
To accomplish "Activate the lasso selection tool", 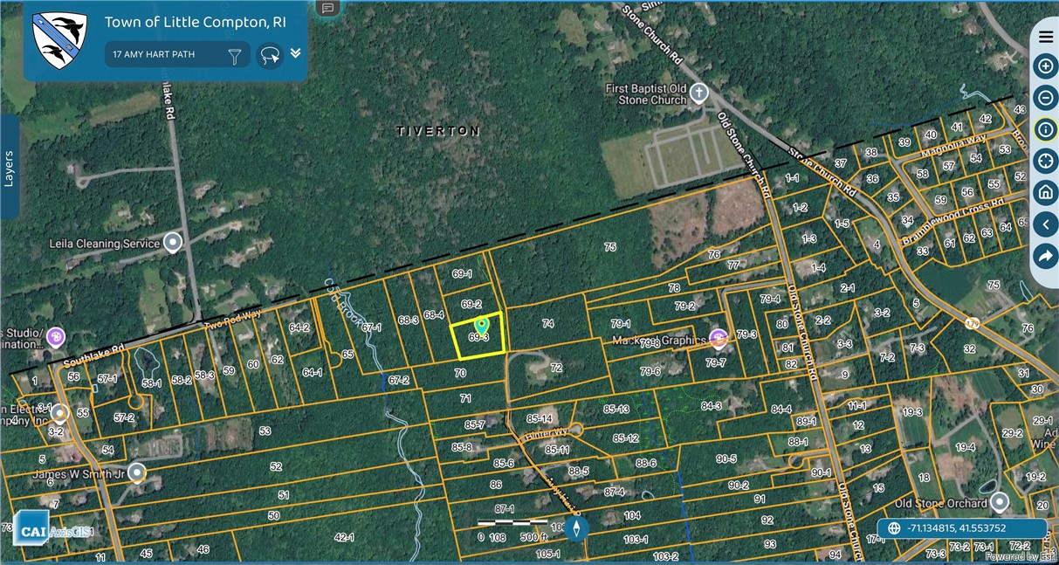I will (x=270, y=54).
